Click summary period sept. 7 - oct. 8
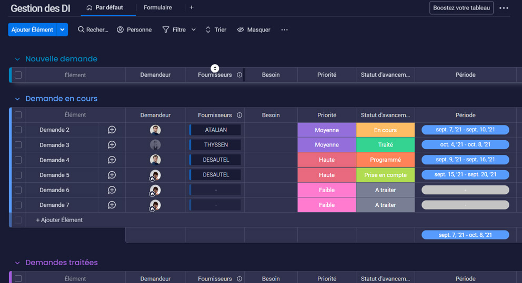The width and height of the screenshot is (522, 283). (465, 235)
